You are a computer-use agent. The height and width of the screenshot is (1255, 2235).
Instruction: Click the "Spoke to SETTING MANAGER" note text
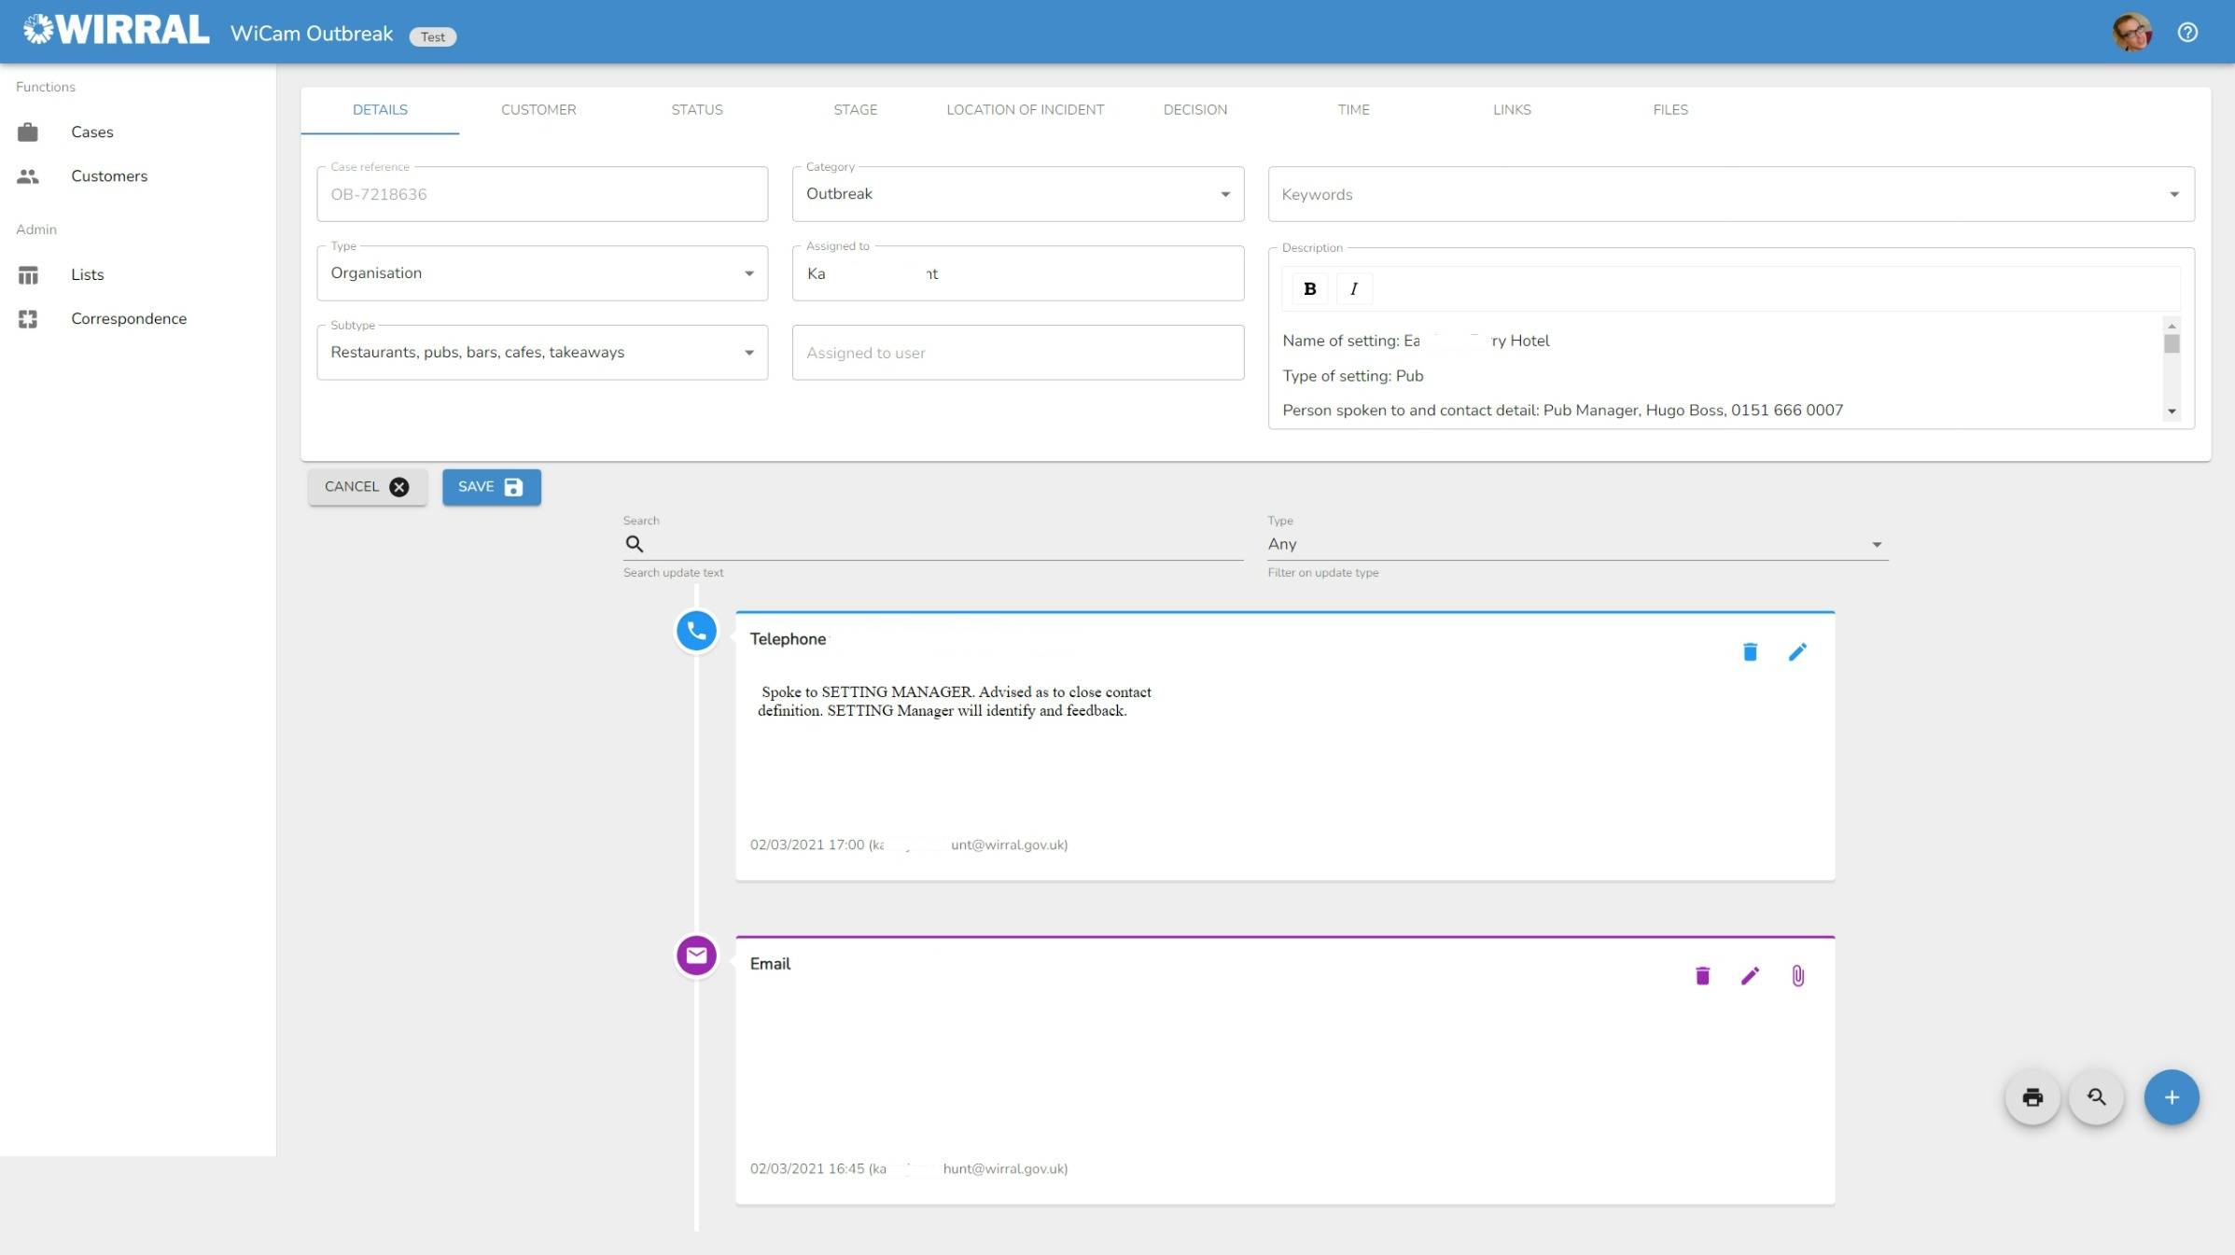tap(954, 701)
